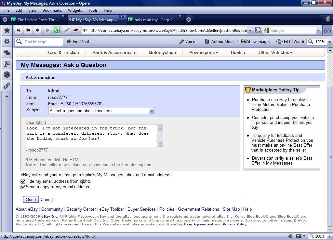Viewport: 333px width, 240px height.
Task: Click the Fast Forward navigation button
Action: [x=47, y=30]
